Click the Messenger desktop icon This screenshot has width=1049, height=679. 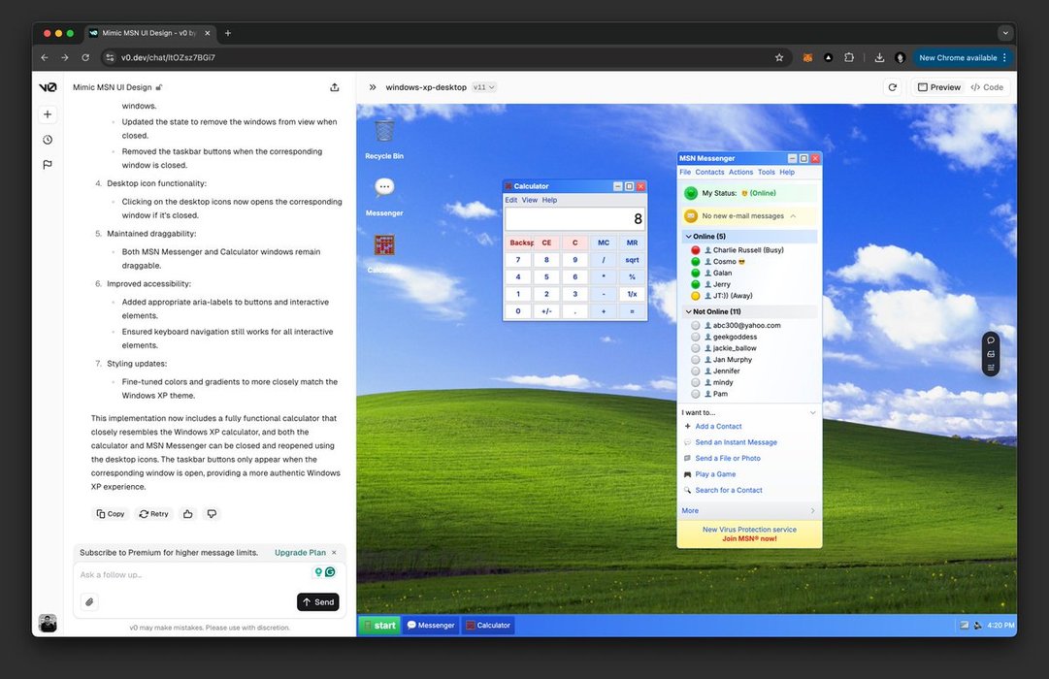click(384, 189)
